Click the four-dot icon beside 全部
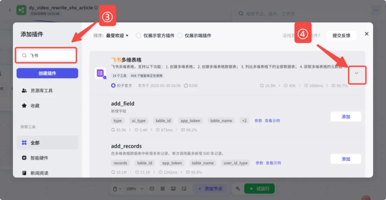Image resolution: width=386 pixels, height=200 pixels. click(x=24, y=143)
